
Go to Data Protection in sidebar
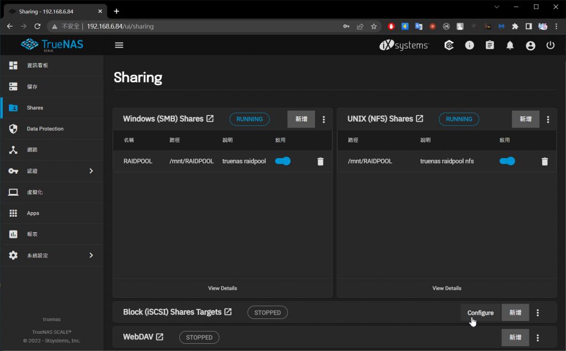tap(45, 129)
